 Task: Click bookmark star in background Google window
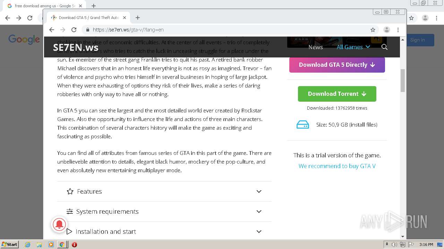tap(411, 18)
